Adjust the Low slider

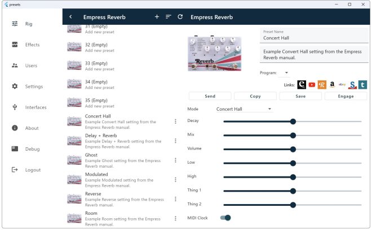[293, 163]
